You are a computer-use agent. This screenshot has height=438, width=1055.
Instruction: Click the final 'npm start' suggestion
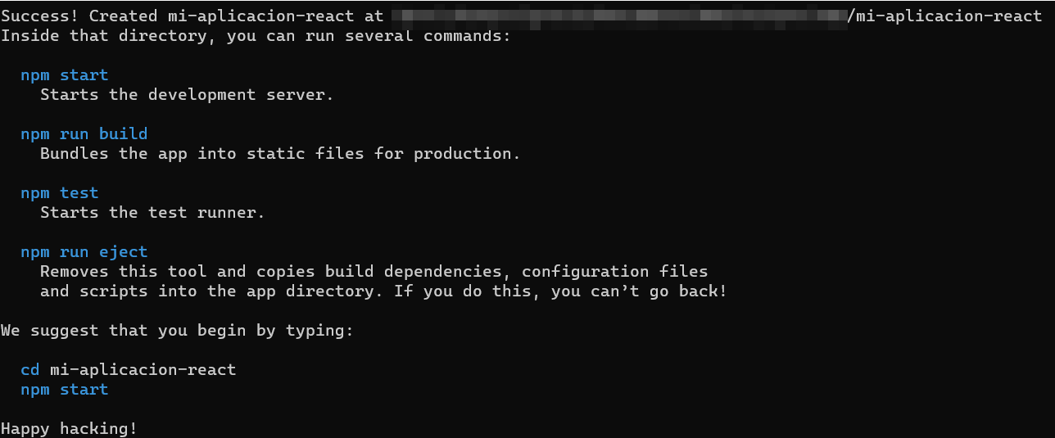tap(65, 389)
